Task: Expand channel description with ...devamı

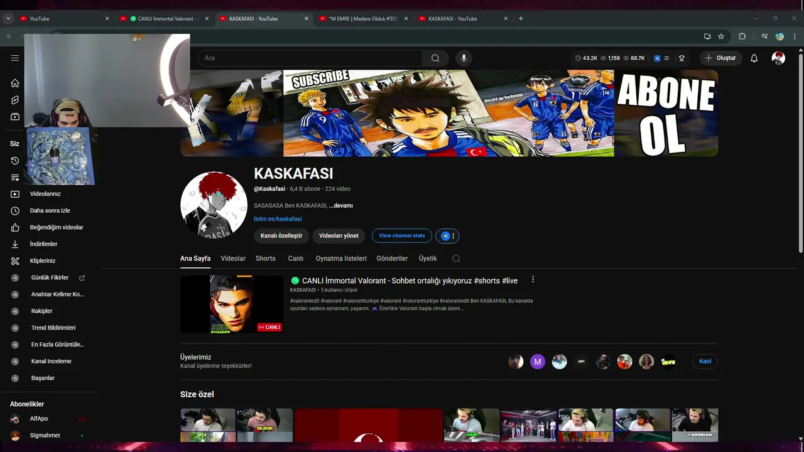Action: pos(341,205)
